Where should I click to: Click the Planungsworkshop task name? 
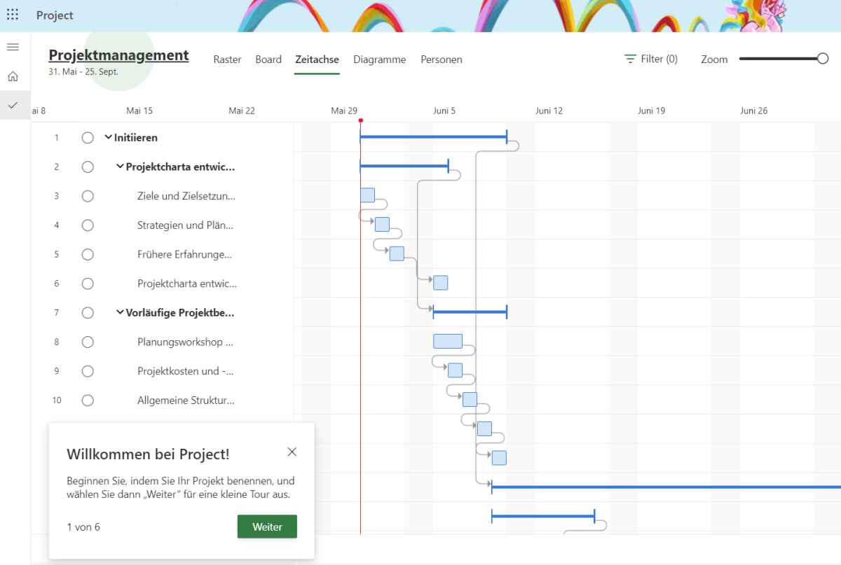(185, 342)
